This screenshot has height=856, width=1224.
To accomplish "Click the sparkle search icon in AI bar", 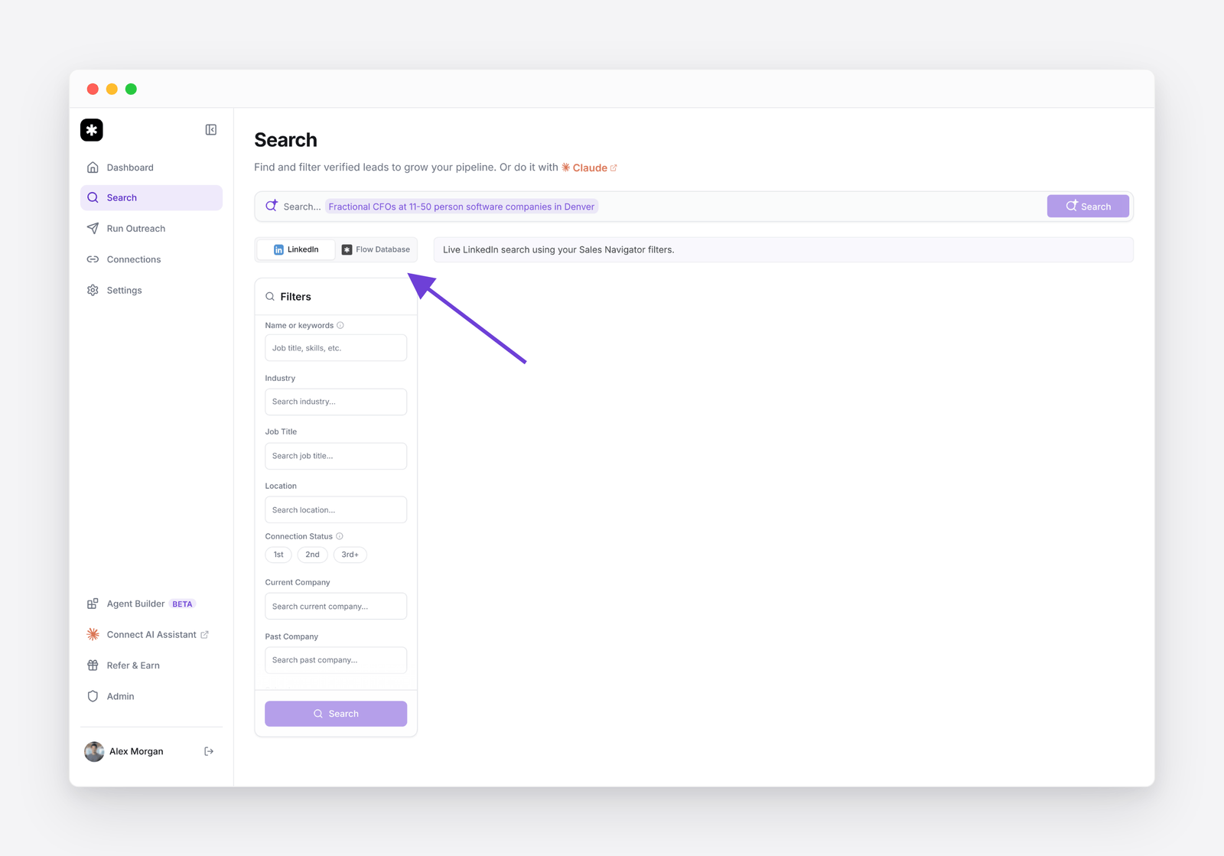I will [x=272, y=206].
